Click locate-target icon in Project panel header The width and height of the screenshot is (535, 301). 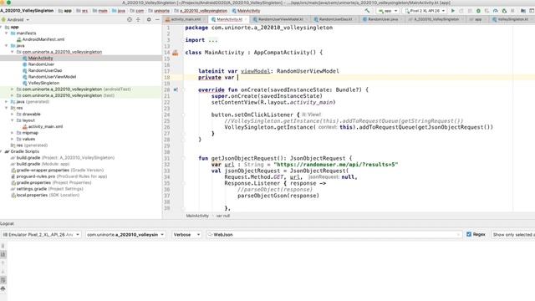click(x=130, y=20)
